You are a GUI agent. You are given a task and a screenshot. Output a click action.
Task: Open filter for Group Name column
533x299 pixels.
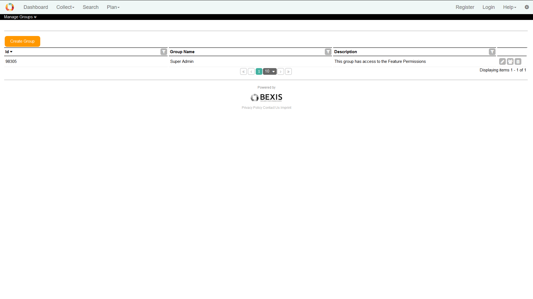328,52
